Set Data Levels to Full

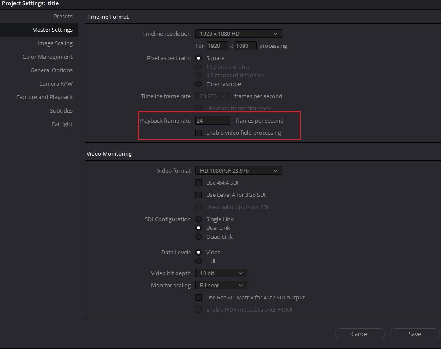199,261
